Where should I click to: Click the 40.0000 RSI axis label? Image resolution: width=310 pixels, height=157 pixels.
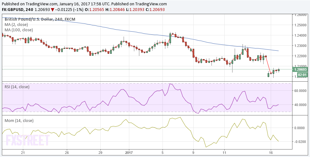click(301, 105)
